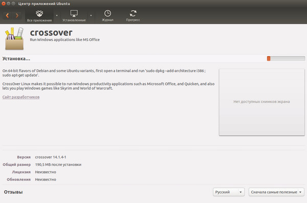This screenshot has height=203, width=307.
Task: Go forward with the right arrow button
Action: click(17, 15)
